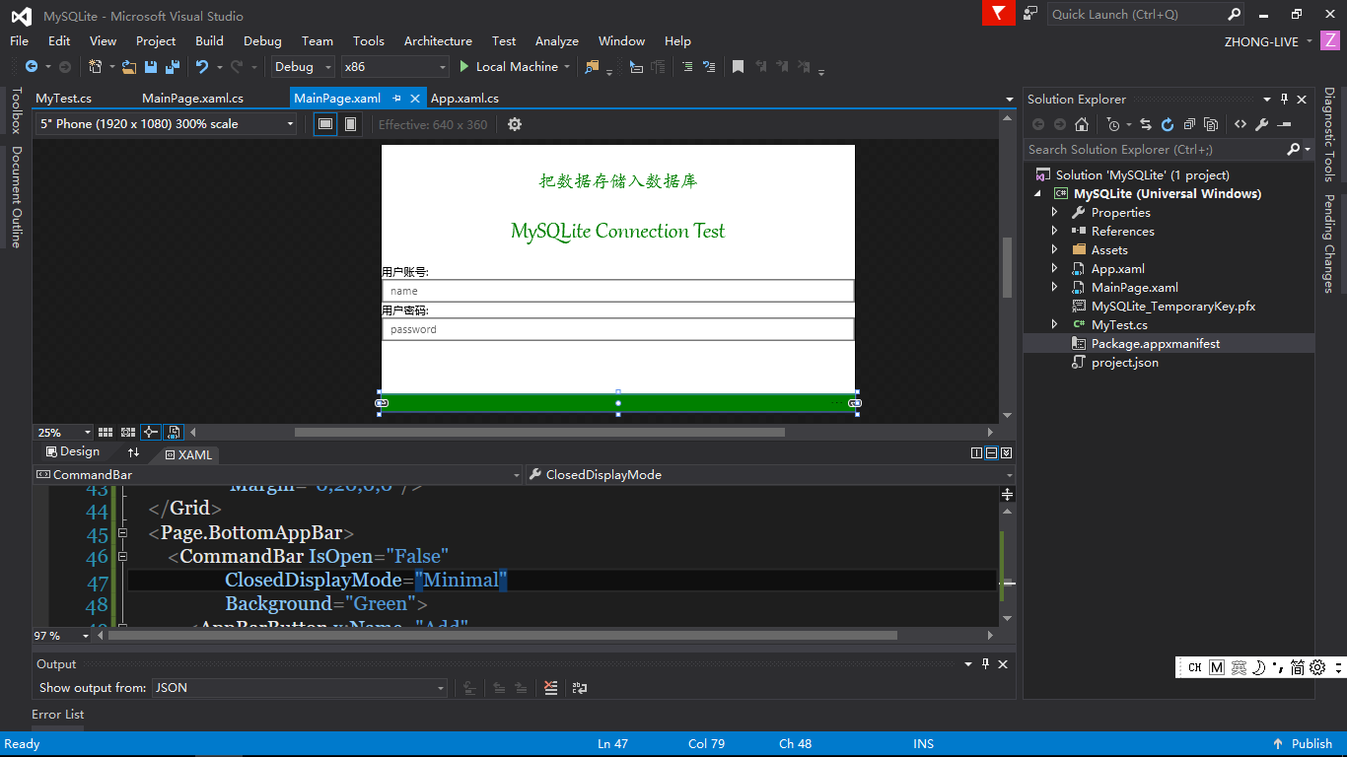Click the Pending Changes Filter clock icon
This screenshot has width=1347, height=757.
[x=1113, y=124]
